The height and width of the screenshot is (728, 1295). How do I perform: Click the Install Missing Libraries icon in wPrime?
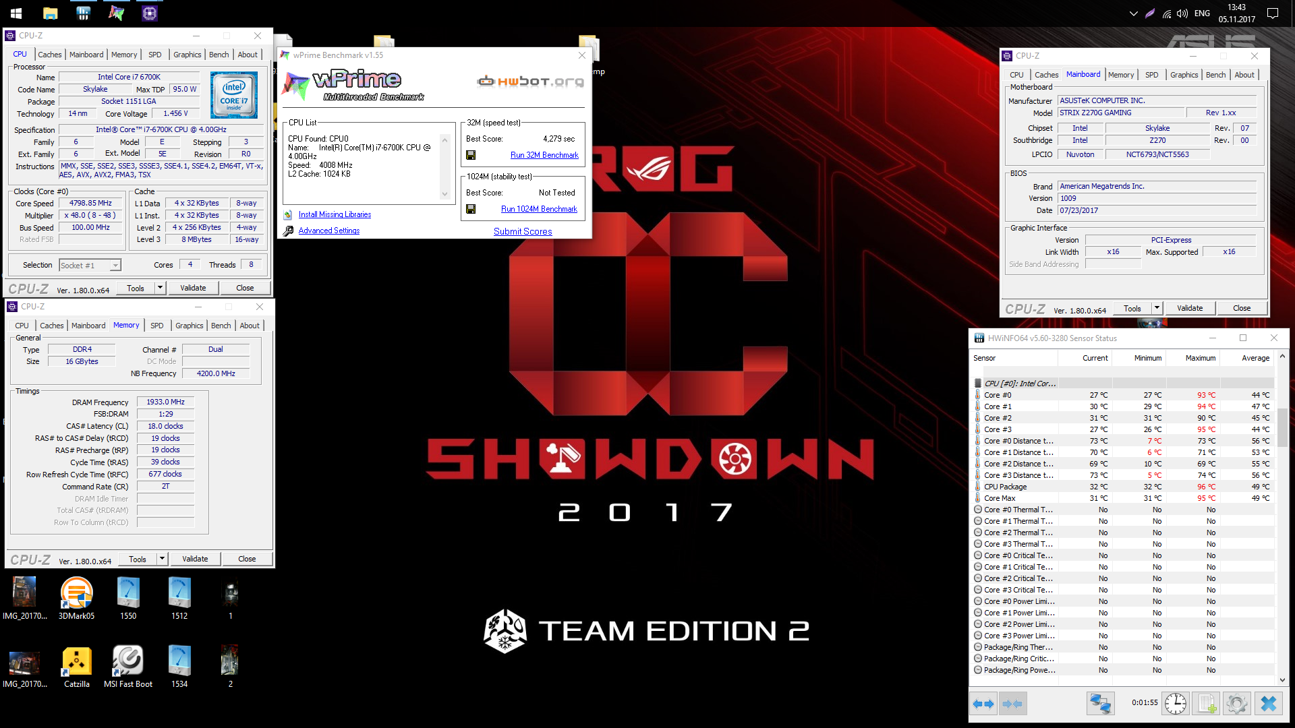click(288, 214)
